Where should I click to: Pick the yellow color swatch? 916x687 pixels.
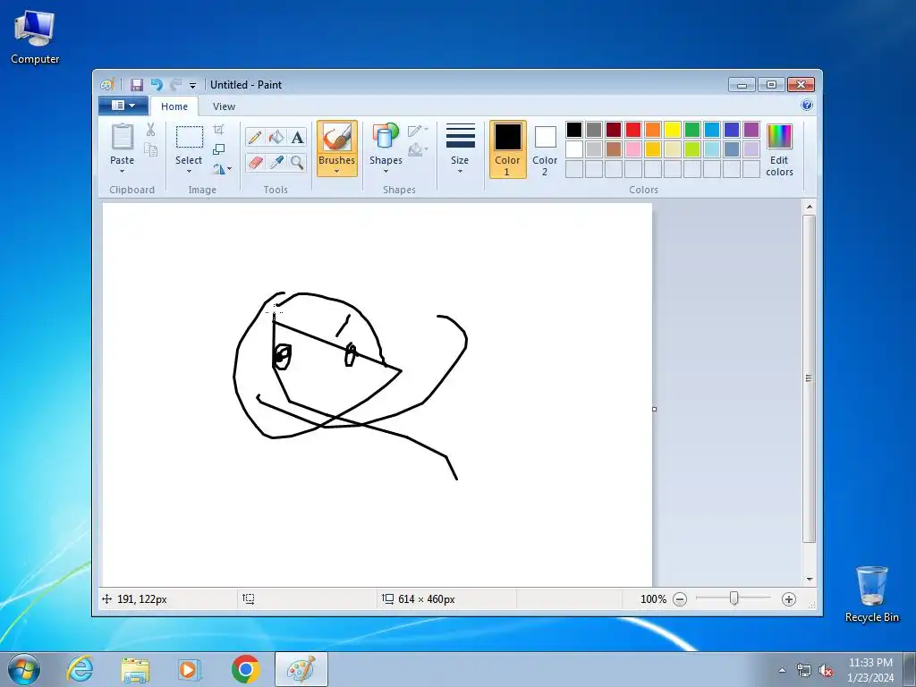point(673,130)
